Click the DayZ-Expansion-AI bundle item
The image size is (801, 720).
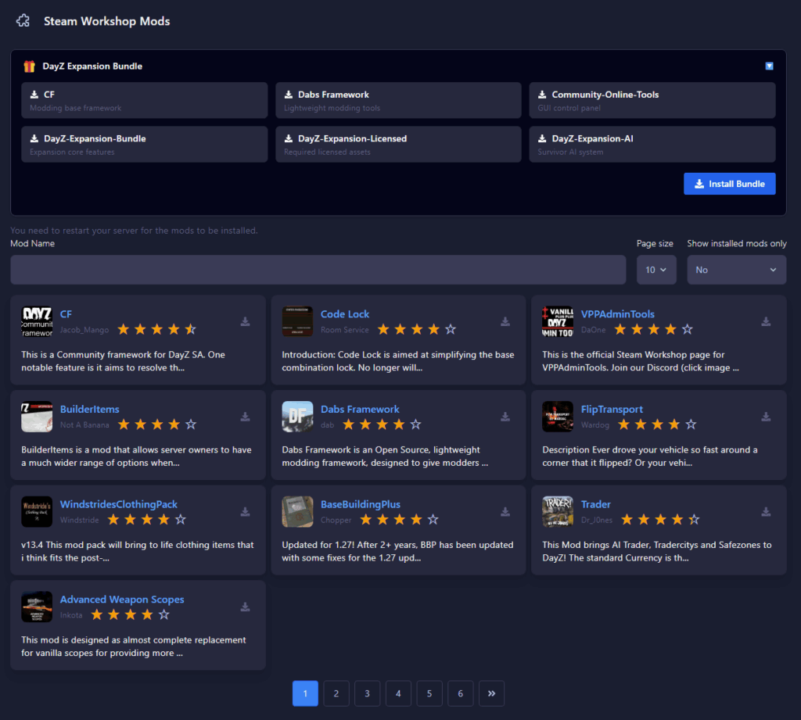click(x=652, y=144)
